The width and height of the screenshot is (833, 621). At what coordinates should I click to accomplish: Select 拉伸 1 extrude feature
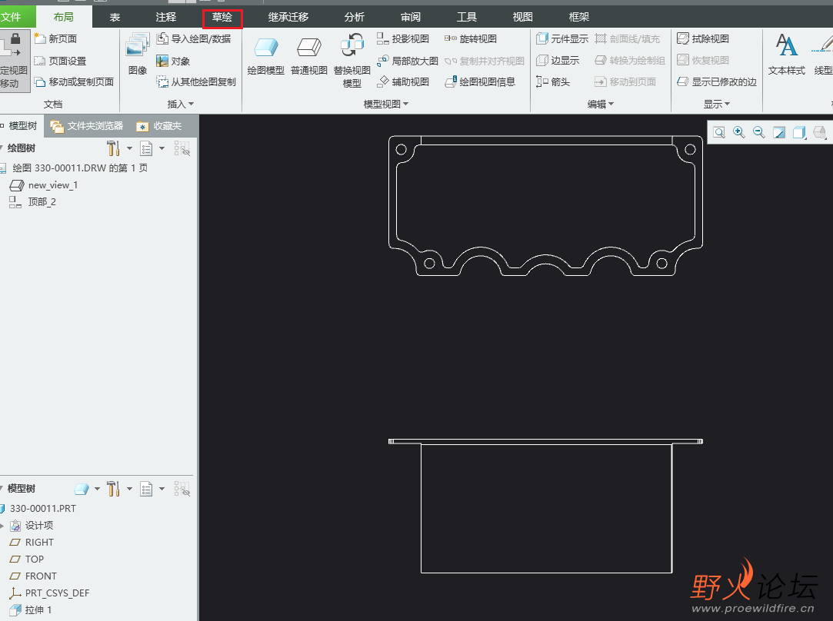coord(31,609)
